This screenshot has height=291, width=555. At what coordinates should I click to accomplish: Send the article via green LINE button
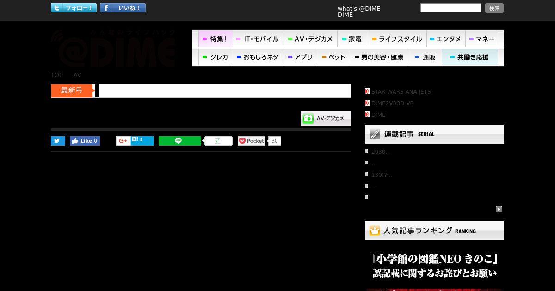(x=179, y=141)
